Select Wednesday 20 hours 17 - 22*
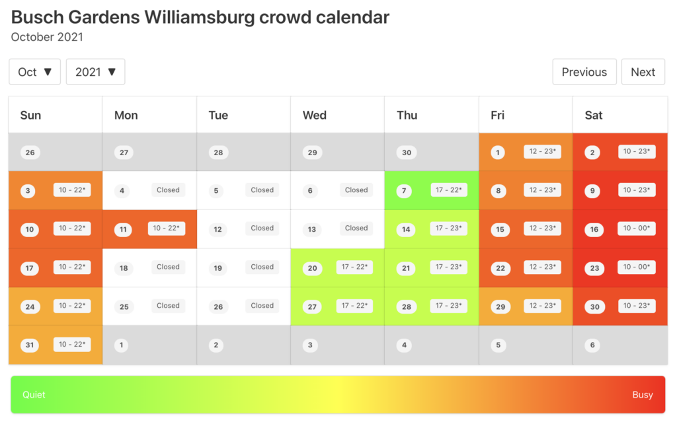The image size is (677, 422). tap(354, 267)
